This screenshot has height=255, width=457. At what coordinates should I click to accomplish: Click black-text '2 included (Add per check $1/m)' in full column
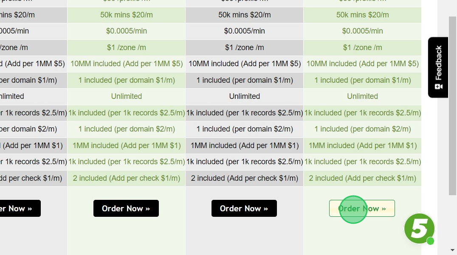tap(244, 178)
